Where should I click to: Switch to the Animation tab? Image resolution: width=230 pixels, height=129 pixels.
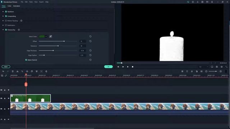point(17,6)
